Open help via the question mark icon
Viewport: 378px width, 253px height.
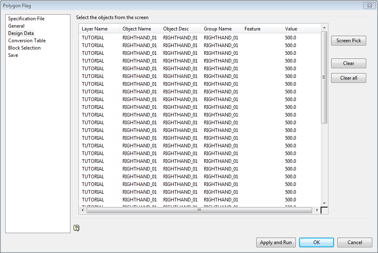[76, 228]
